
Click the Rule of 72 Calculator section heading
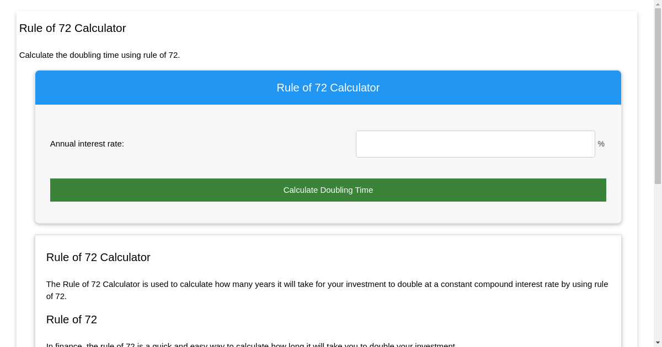pyautogui.click(x=98, y=257)
